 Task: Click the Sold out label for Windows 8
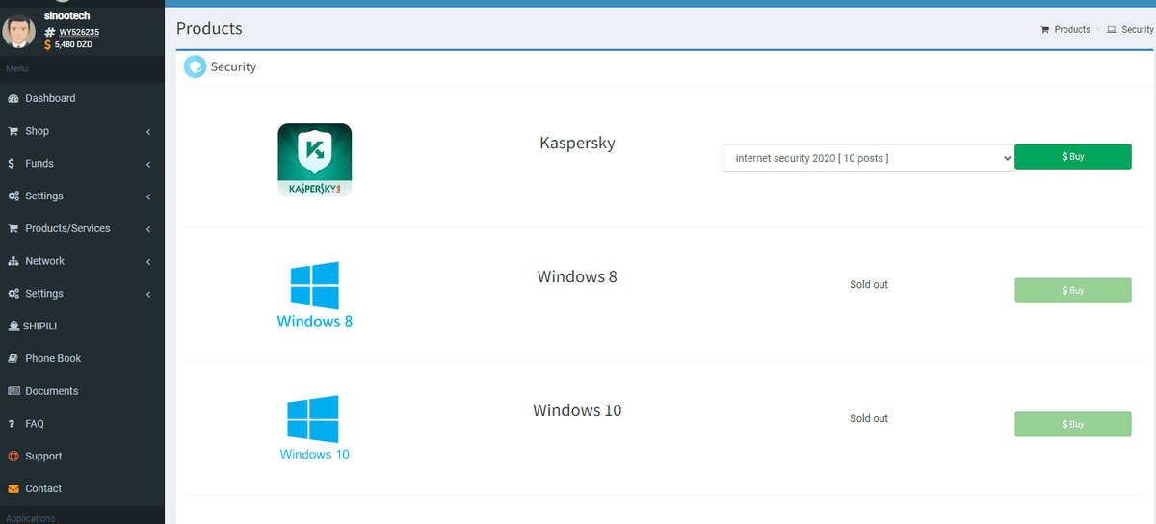tap(869, 285)
